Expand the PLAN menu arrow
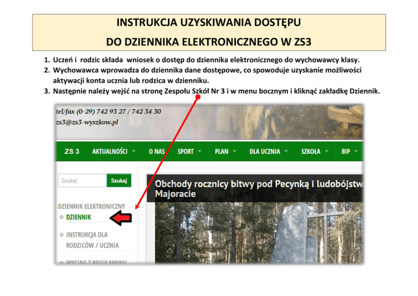418x296 pixels. click(x=234, y=151)
